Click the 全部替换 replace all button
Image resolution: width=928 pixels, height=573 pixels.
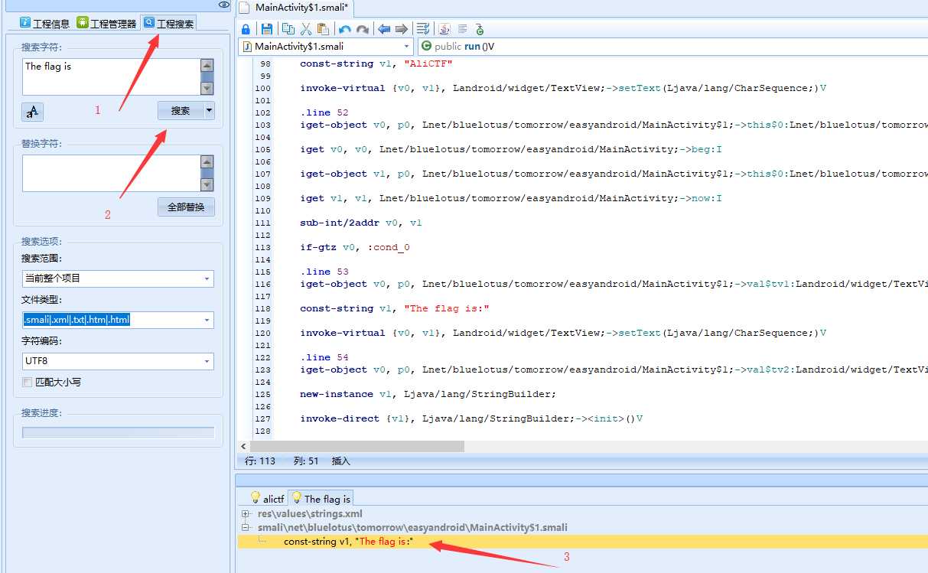(x=186, y=207)
